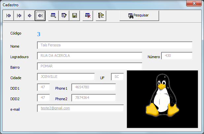204x134 pixels.
Task: Save record with the floppy disk icon
Action: pos(75,15)
